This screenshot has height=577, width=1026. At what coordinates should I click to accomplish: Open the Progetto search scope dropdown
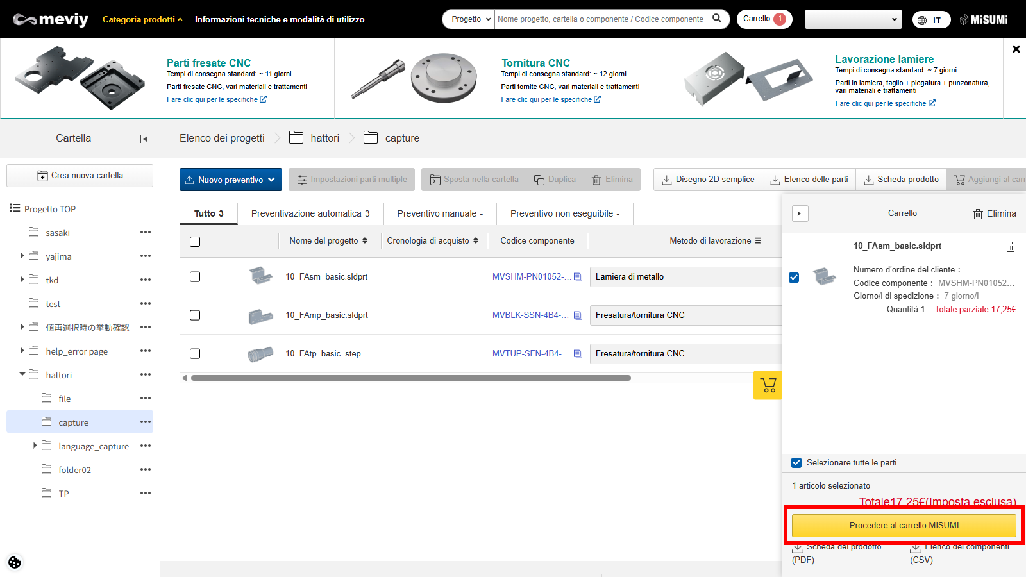(470, 19)
